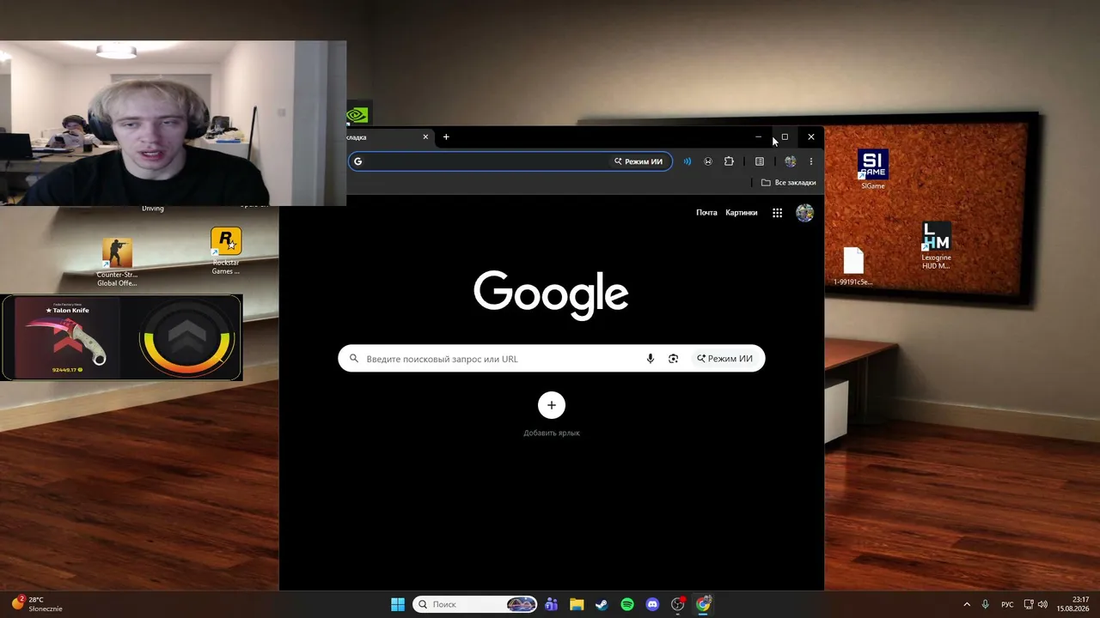This screenshot has width=1100, height=618.
Task: Click the upgrade chevron gauge
Action: (186, 337)
